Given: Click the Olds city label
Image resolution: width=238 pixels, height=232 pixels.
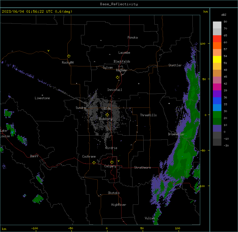Looking at the screenshot, I should point(107,109).
